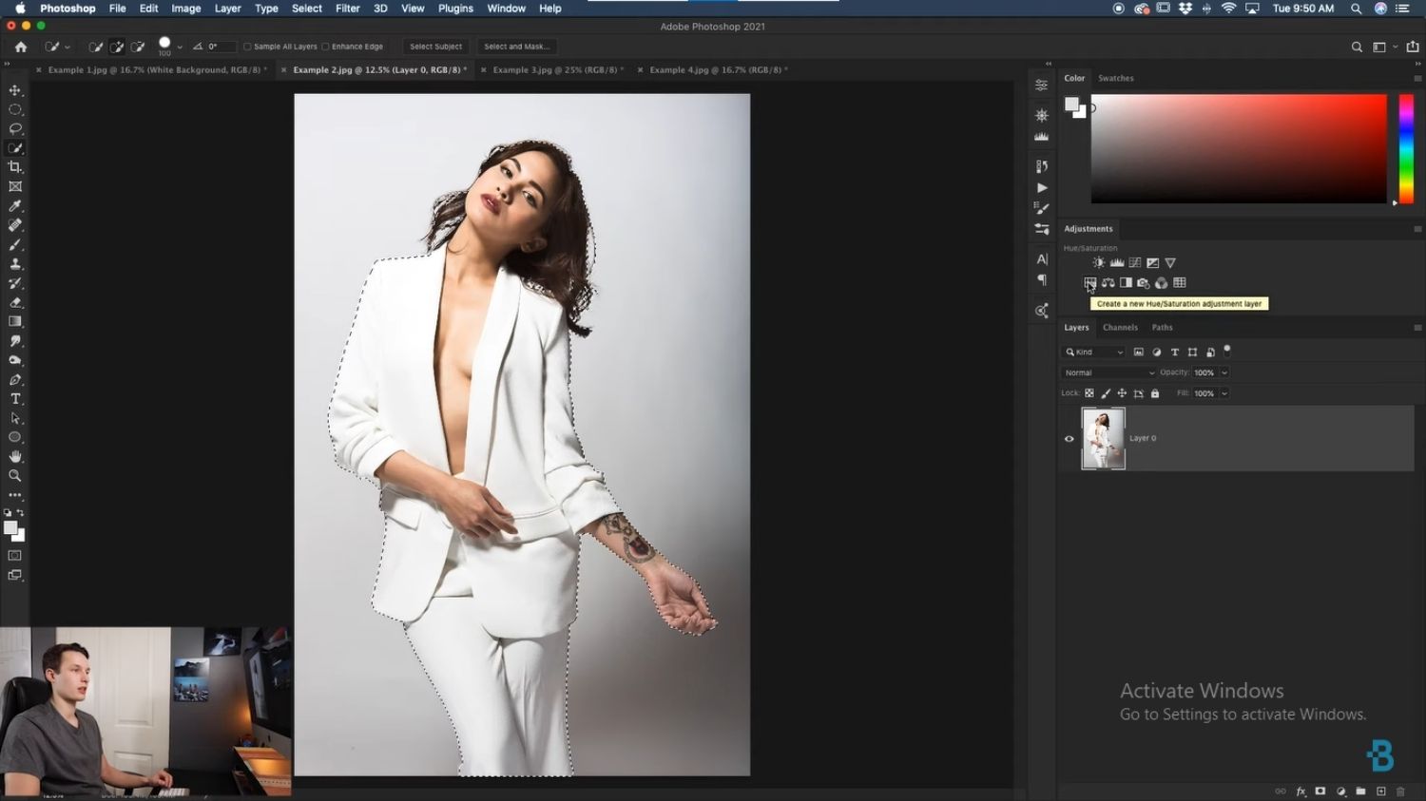
Task: Open the Select menu
Action: (x=306, y=8)
